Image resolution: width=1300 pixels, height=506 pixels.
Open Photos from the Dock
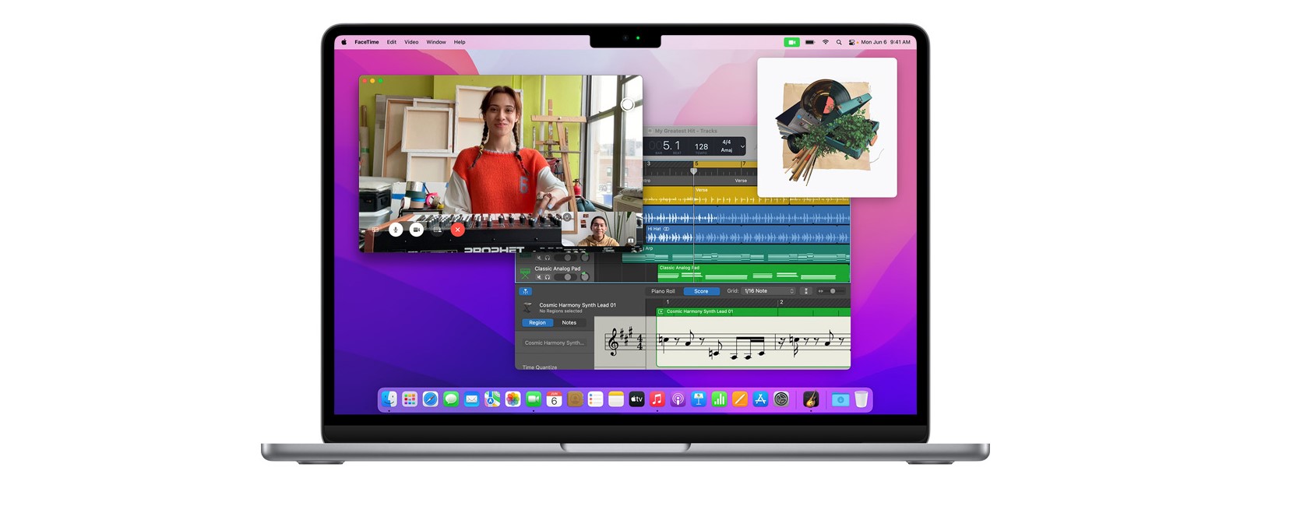point(513,399)
